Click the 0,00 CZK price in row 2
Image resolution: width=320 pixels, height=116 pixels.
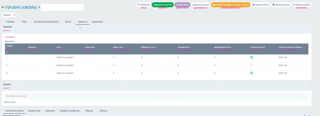point(282,65)
